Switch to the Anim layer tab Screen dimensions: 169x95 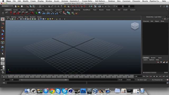tap(160, 58)
